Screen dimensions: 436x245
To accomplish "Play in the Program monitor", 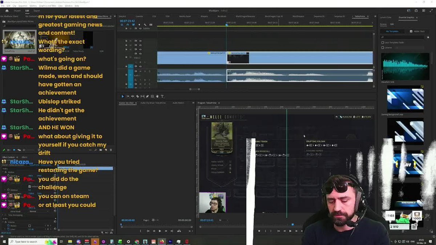I will [290, 231].
